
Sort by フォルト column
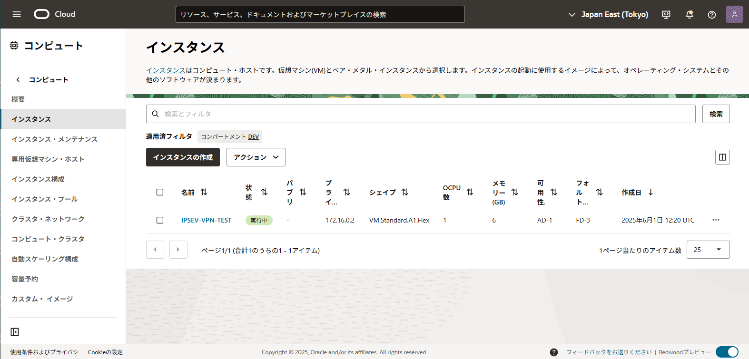[x=600, y=192]
